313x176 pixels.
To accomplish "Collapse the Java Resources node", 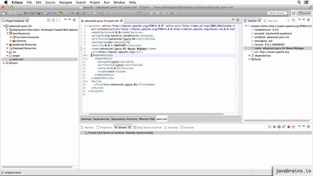I will [x=7, y=33].
